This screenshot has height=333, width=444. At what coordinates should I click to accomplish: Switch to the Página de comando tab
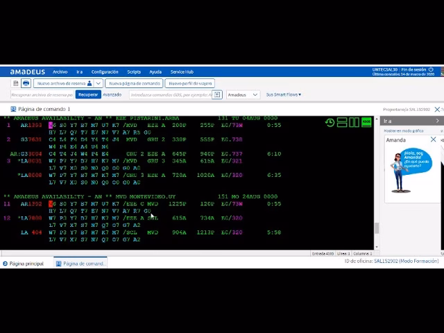(x=80, y=264)
